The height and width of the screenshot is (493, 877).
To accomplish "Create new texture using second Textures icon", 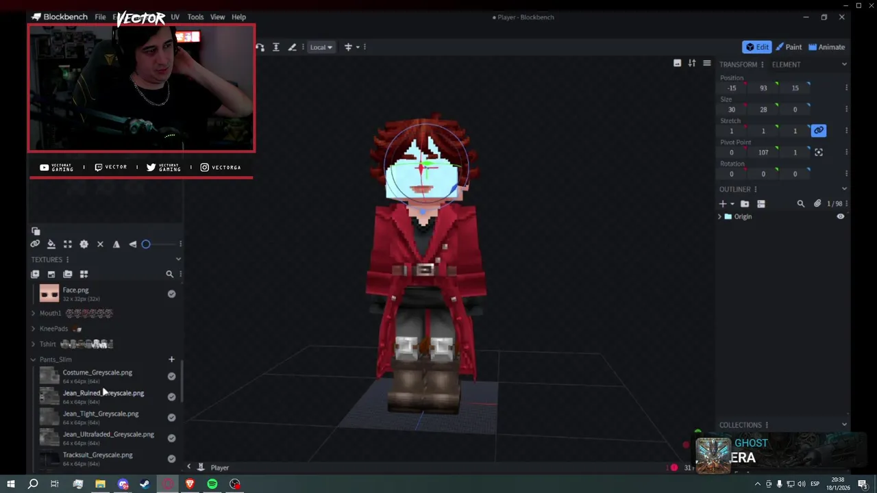I will coord(51,274).
